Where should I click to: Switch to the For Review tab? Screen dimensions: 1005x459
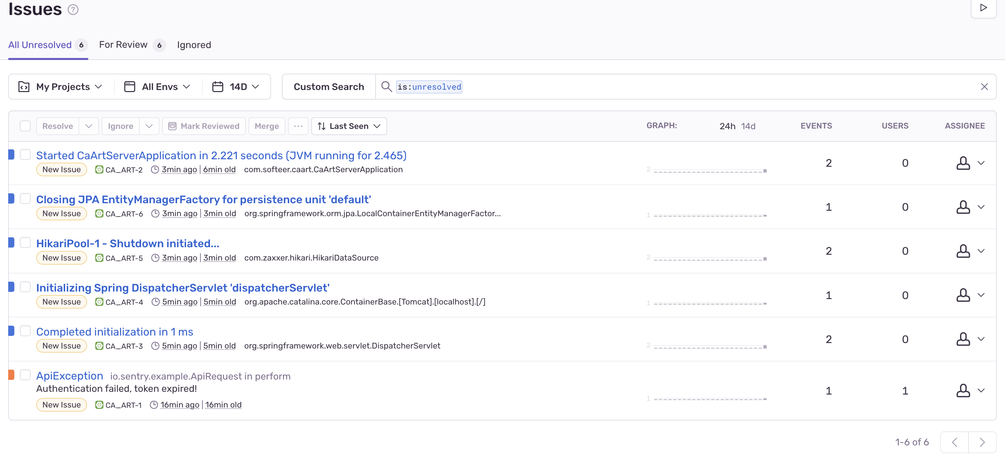pos(123,45)
